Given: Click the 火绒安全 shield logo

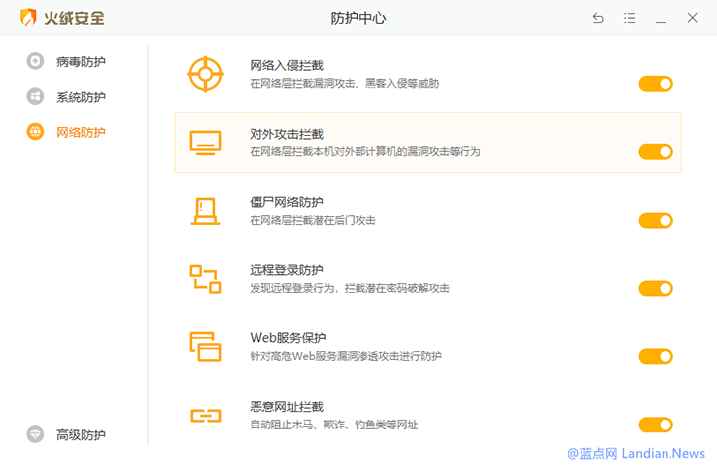Looking at the screenshot, I should tap(29, 18).
